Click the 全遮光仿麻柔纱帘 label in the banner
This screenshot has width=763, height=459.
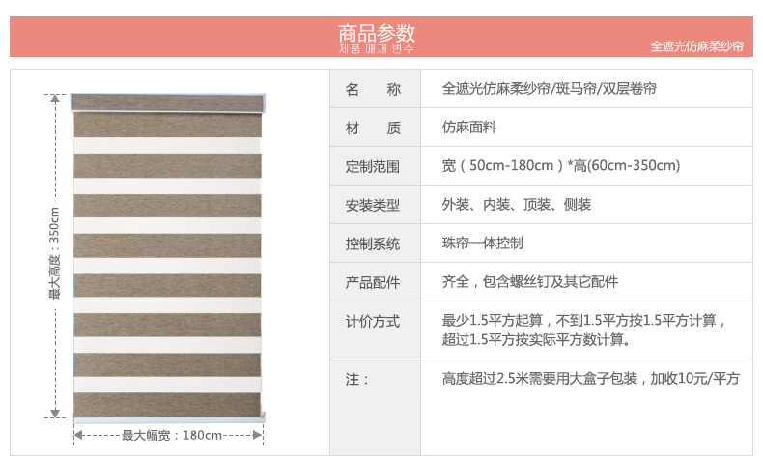pos(696,46)
